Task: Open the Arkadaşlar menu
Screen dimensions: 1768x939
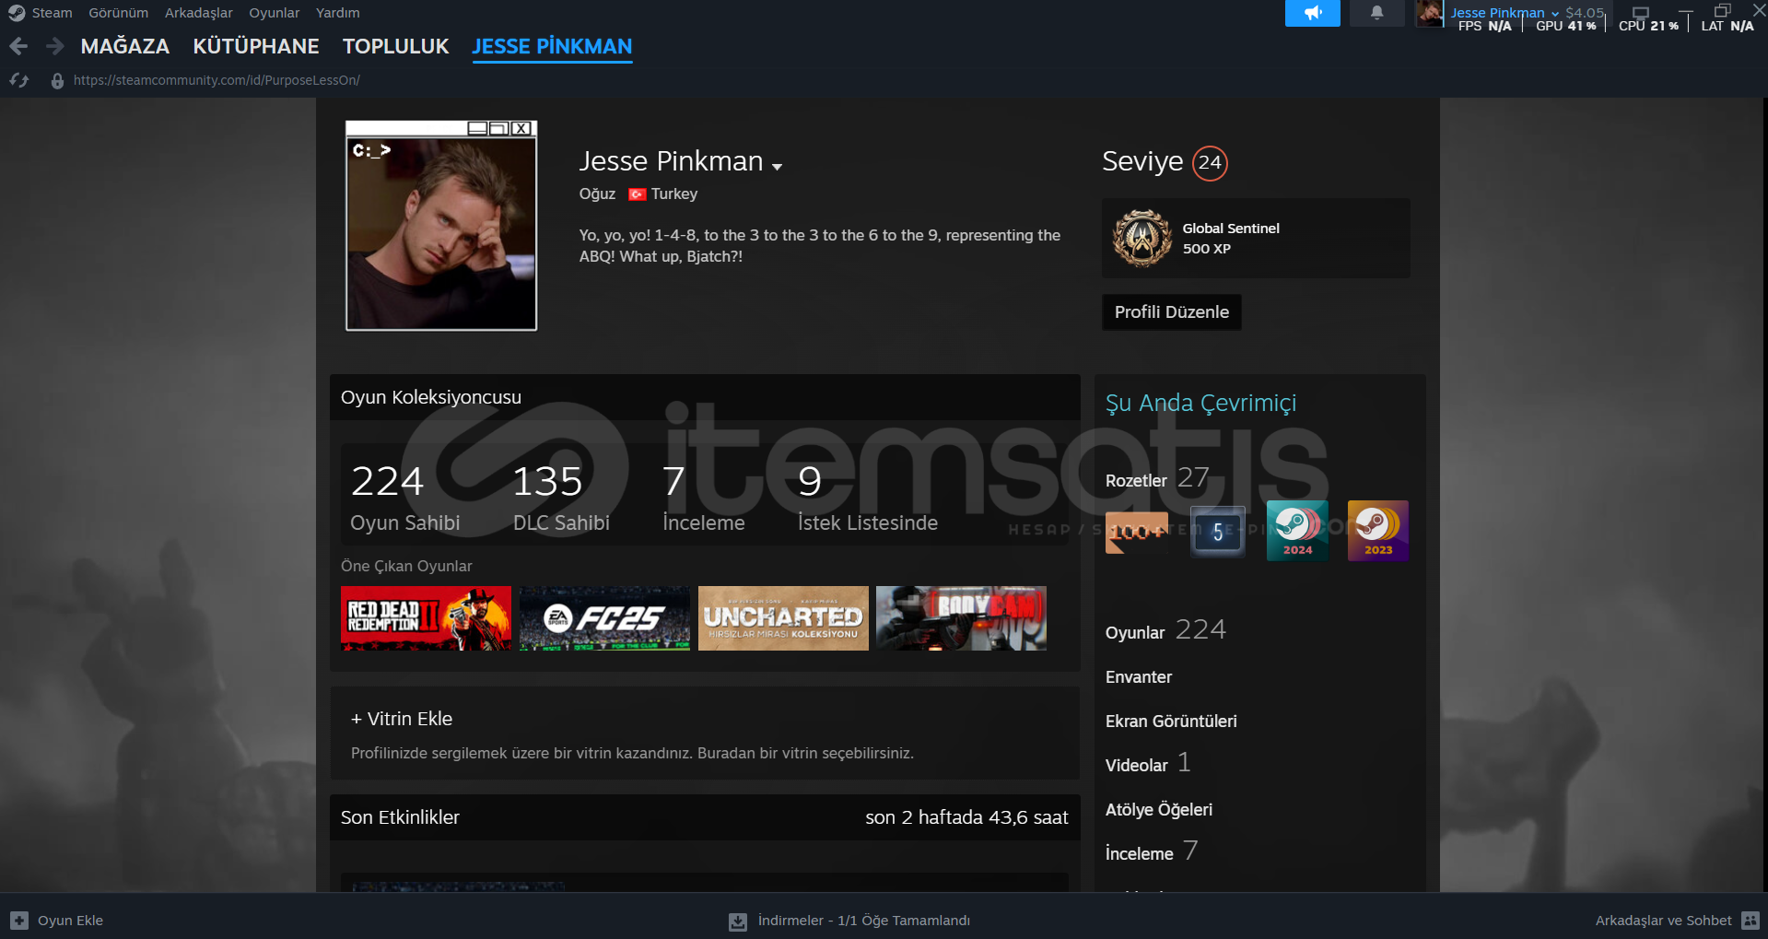Action: point(198,13)
